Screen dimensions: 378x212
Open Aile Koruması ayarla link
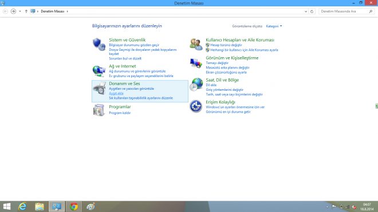[x=244, y=50]
